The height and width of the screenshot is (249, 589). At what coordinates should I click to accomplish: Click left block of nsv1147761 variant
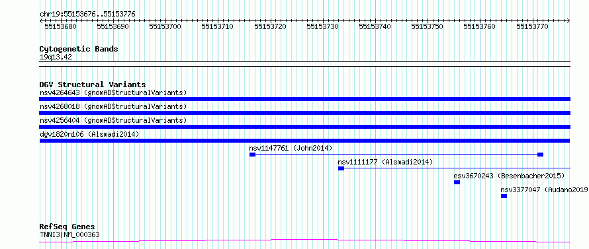[x=252, y=155]
